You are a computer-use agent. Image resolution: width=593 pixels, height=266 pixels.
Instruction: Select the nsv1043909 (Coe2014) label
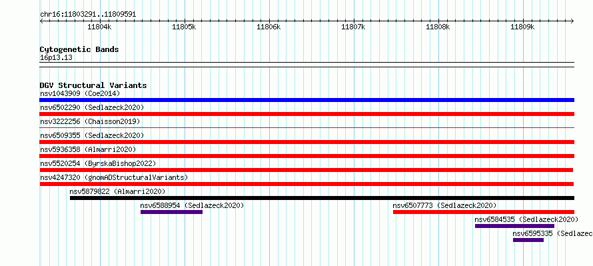80,93
